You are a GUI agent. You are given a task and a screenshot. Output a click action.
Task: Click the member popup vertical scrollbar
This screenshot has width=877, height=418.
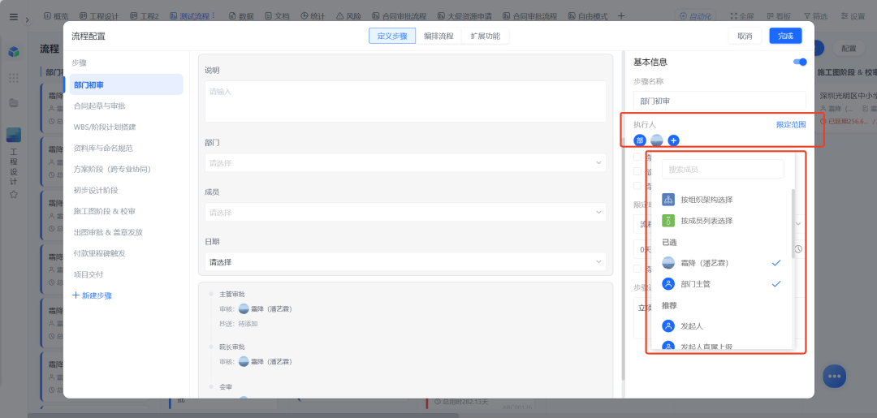click(x=793, y=223)
